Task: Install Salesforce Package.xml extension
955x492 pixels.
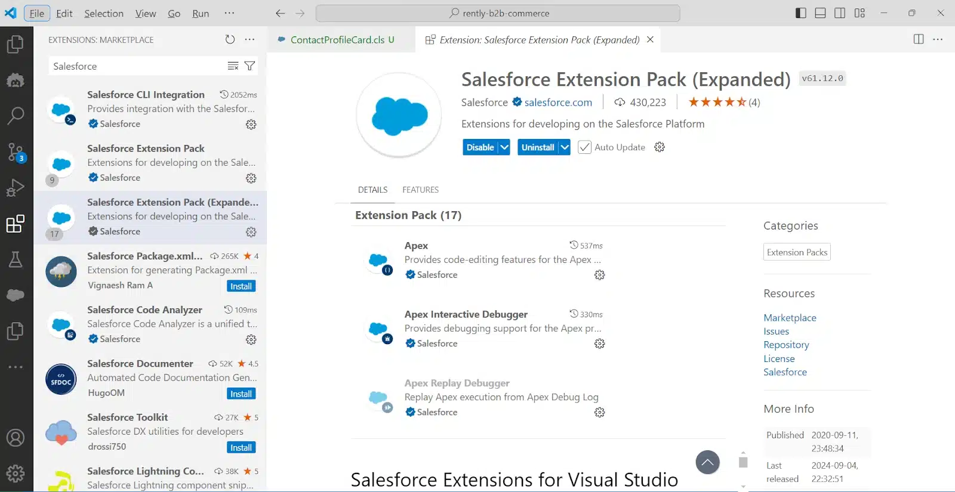Action: [241, 286]
